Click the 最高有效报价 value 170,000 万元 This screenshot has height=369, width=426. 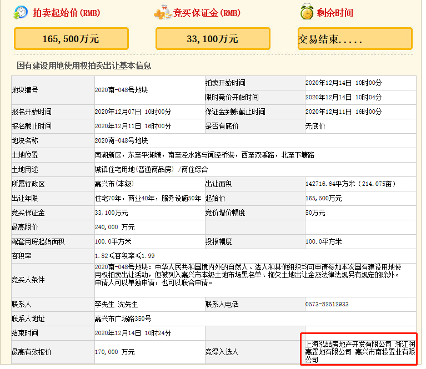(114, 352)
